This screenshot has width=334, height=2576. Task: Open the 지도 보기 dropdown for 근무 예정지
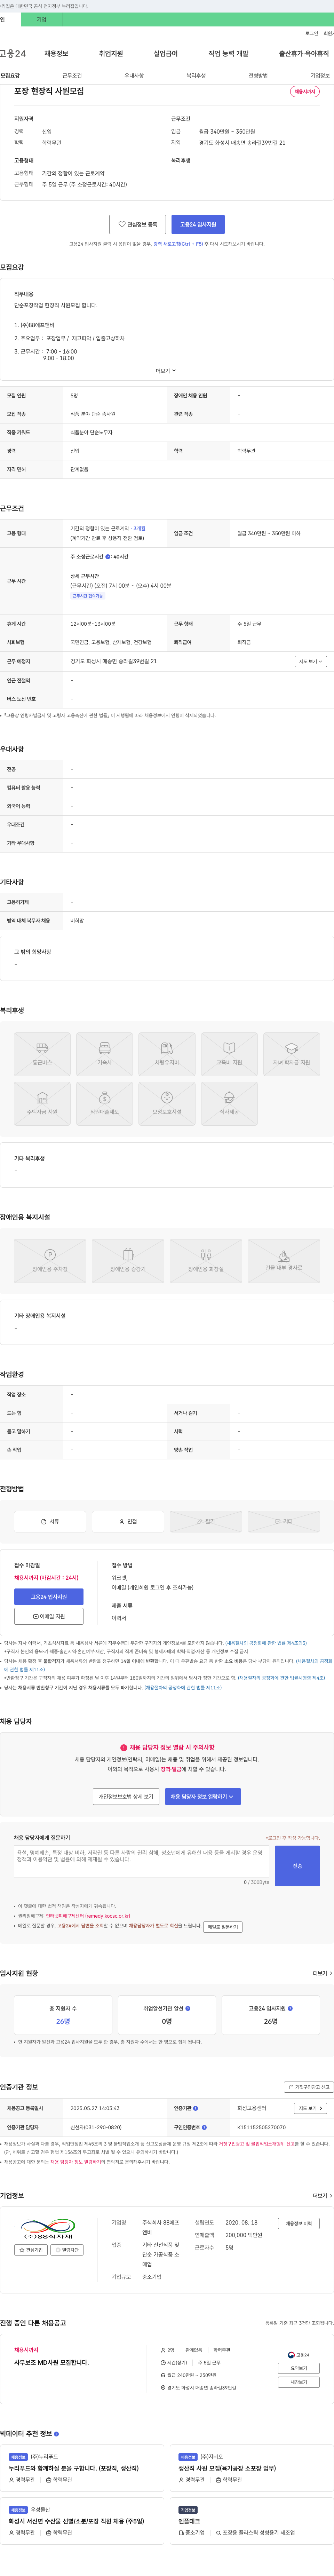tap(311, 661)
